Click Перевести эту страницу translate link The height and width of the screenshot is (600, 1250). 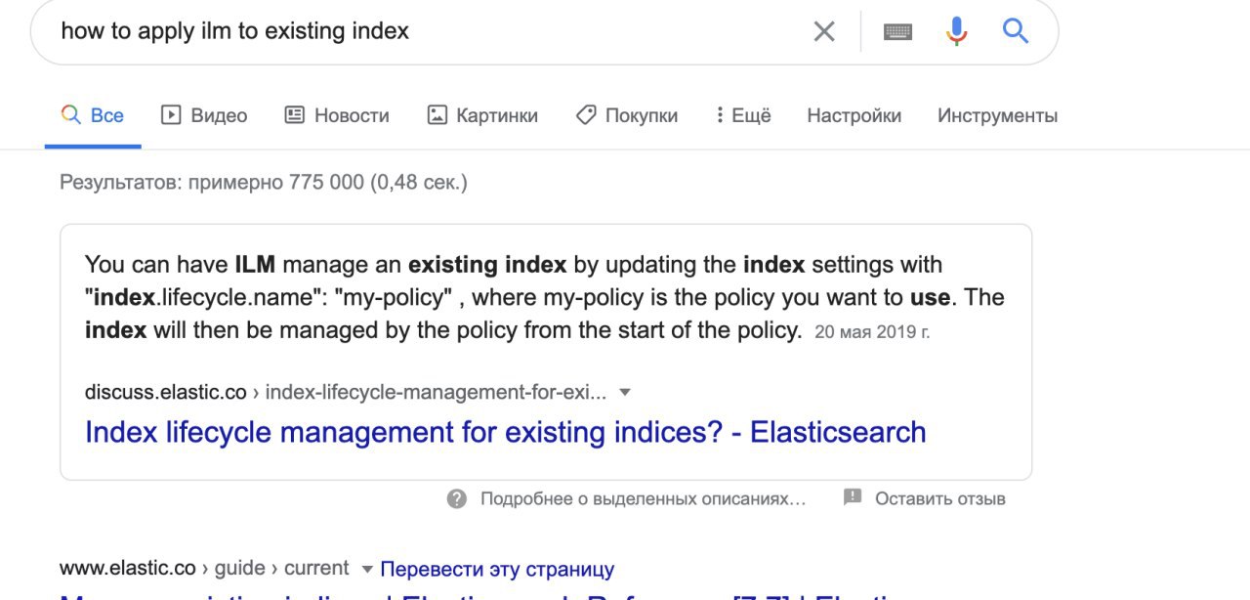pyautogui.click(x=497, y=569)
